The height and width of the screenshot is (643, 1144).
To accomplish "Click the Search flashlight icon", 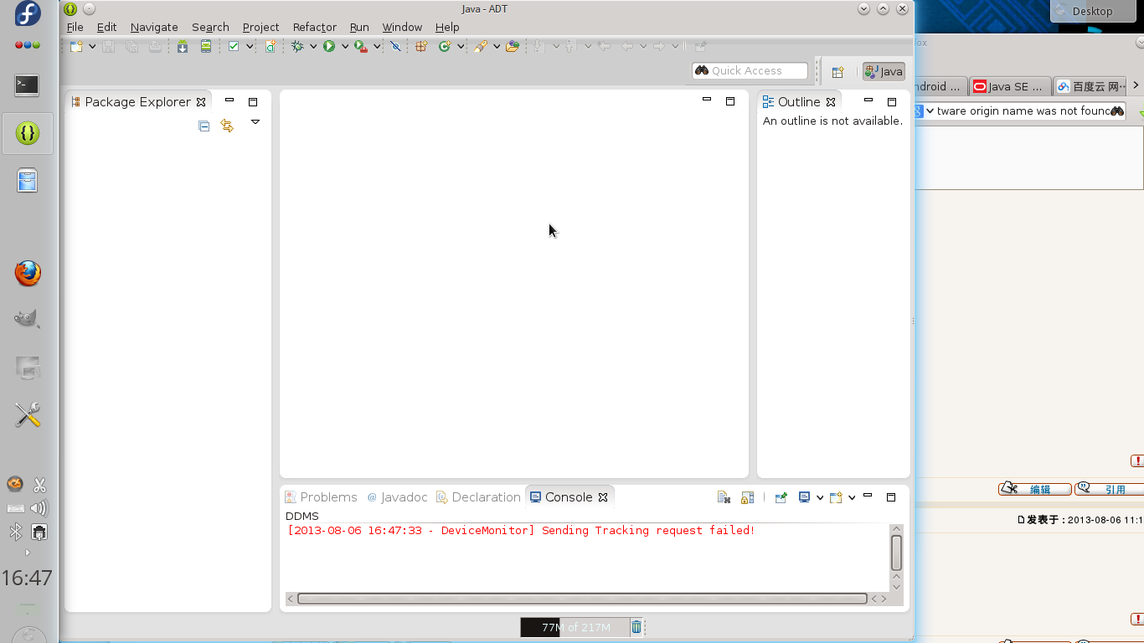I will click(x=481, y=47).
